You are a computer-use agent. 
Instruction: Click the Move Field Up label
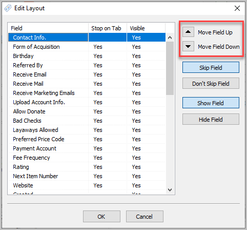[x=215, y=32]
